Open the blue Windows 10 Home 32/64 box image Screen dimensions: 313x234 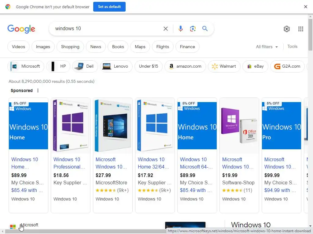click(155, 126)
